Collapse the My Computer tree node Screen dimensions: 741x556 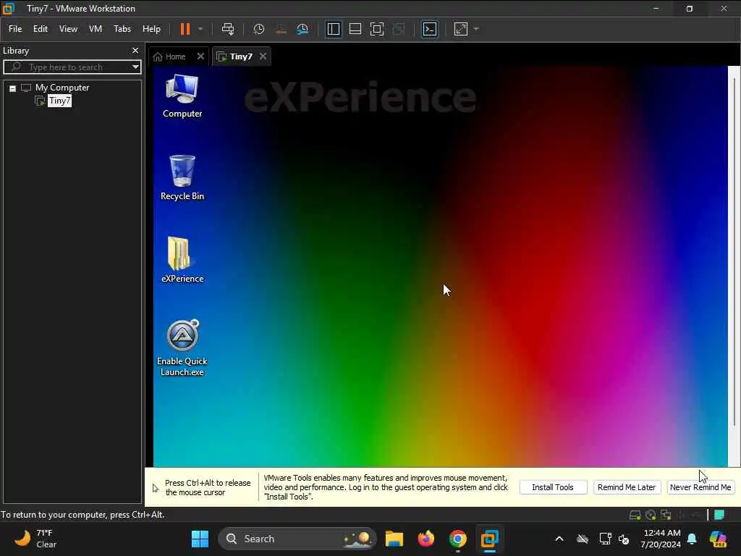pos(13,88)
